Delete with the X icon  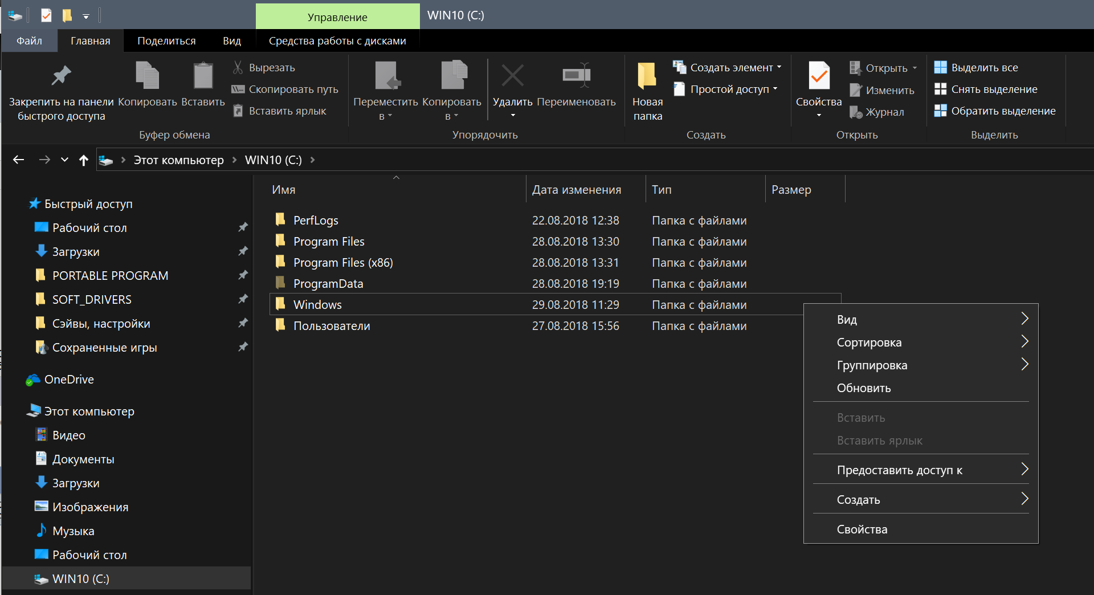pyautogui.click(x=512, y=76)
